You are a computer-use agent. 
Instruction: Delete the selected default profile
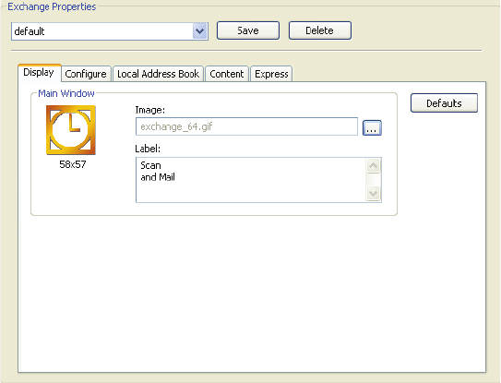coord(320,30)
